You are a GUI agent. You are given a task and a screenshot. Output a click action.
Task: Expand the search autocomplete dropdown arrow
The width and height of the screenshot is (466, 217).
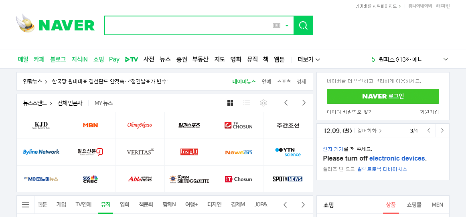tap(287, 26)
